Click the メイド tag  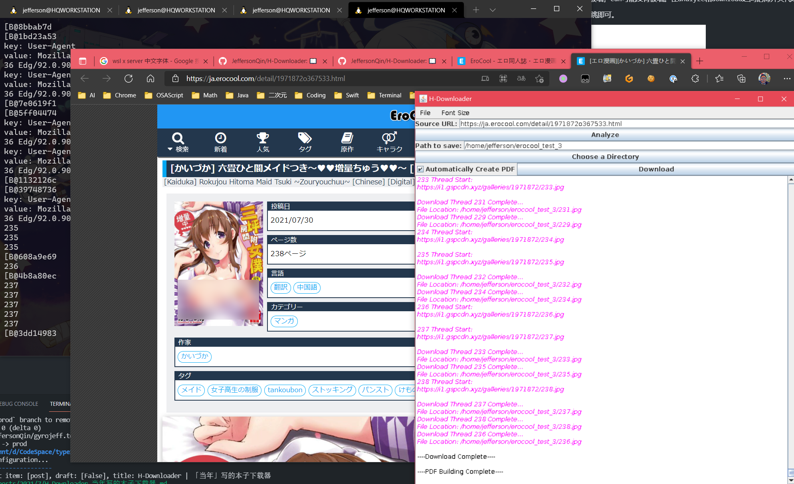(191, 390)
